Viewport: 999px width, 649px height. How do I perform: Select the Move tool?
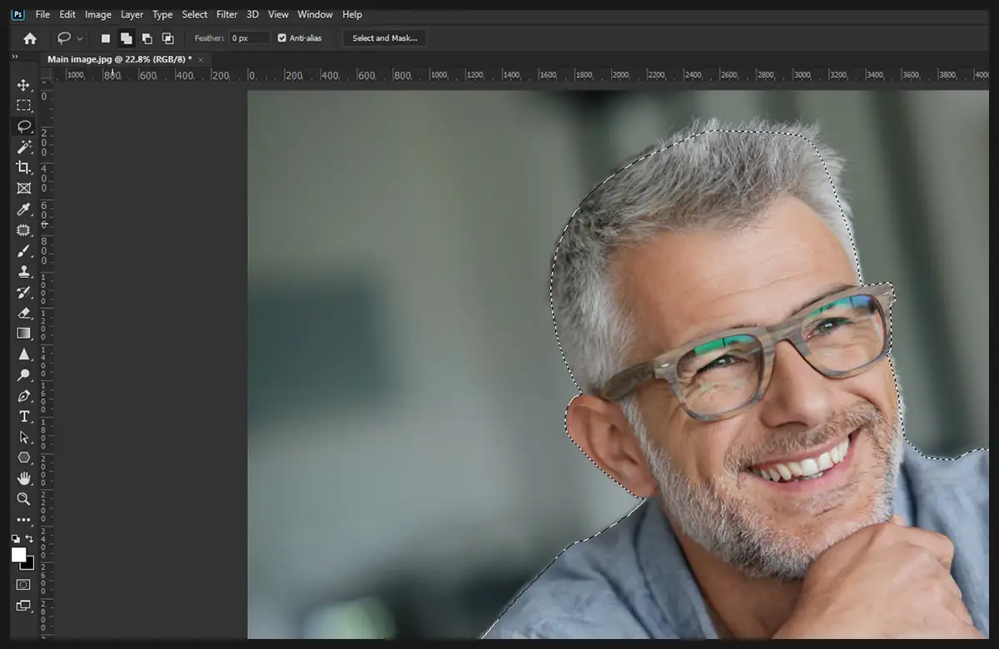coord(23,85)
